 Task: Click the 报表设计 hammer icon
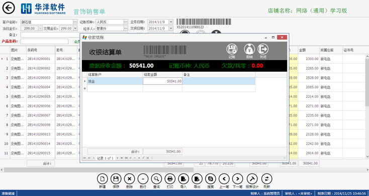click(x=252, y=179)
